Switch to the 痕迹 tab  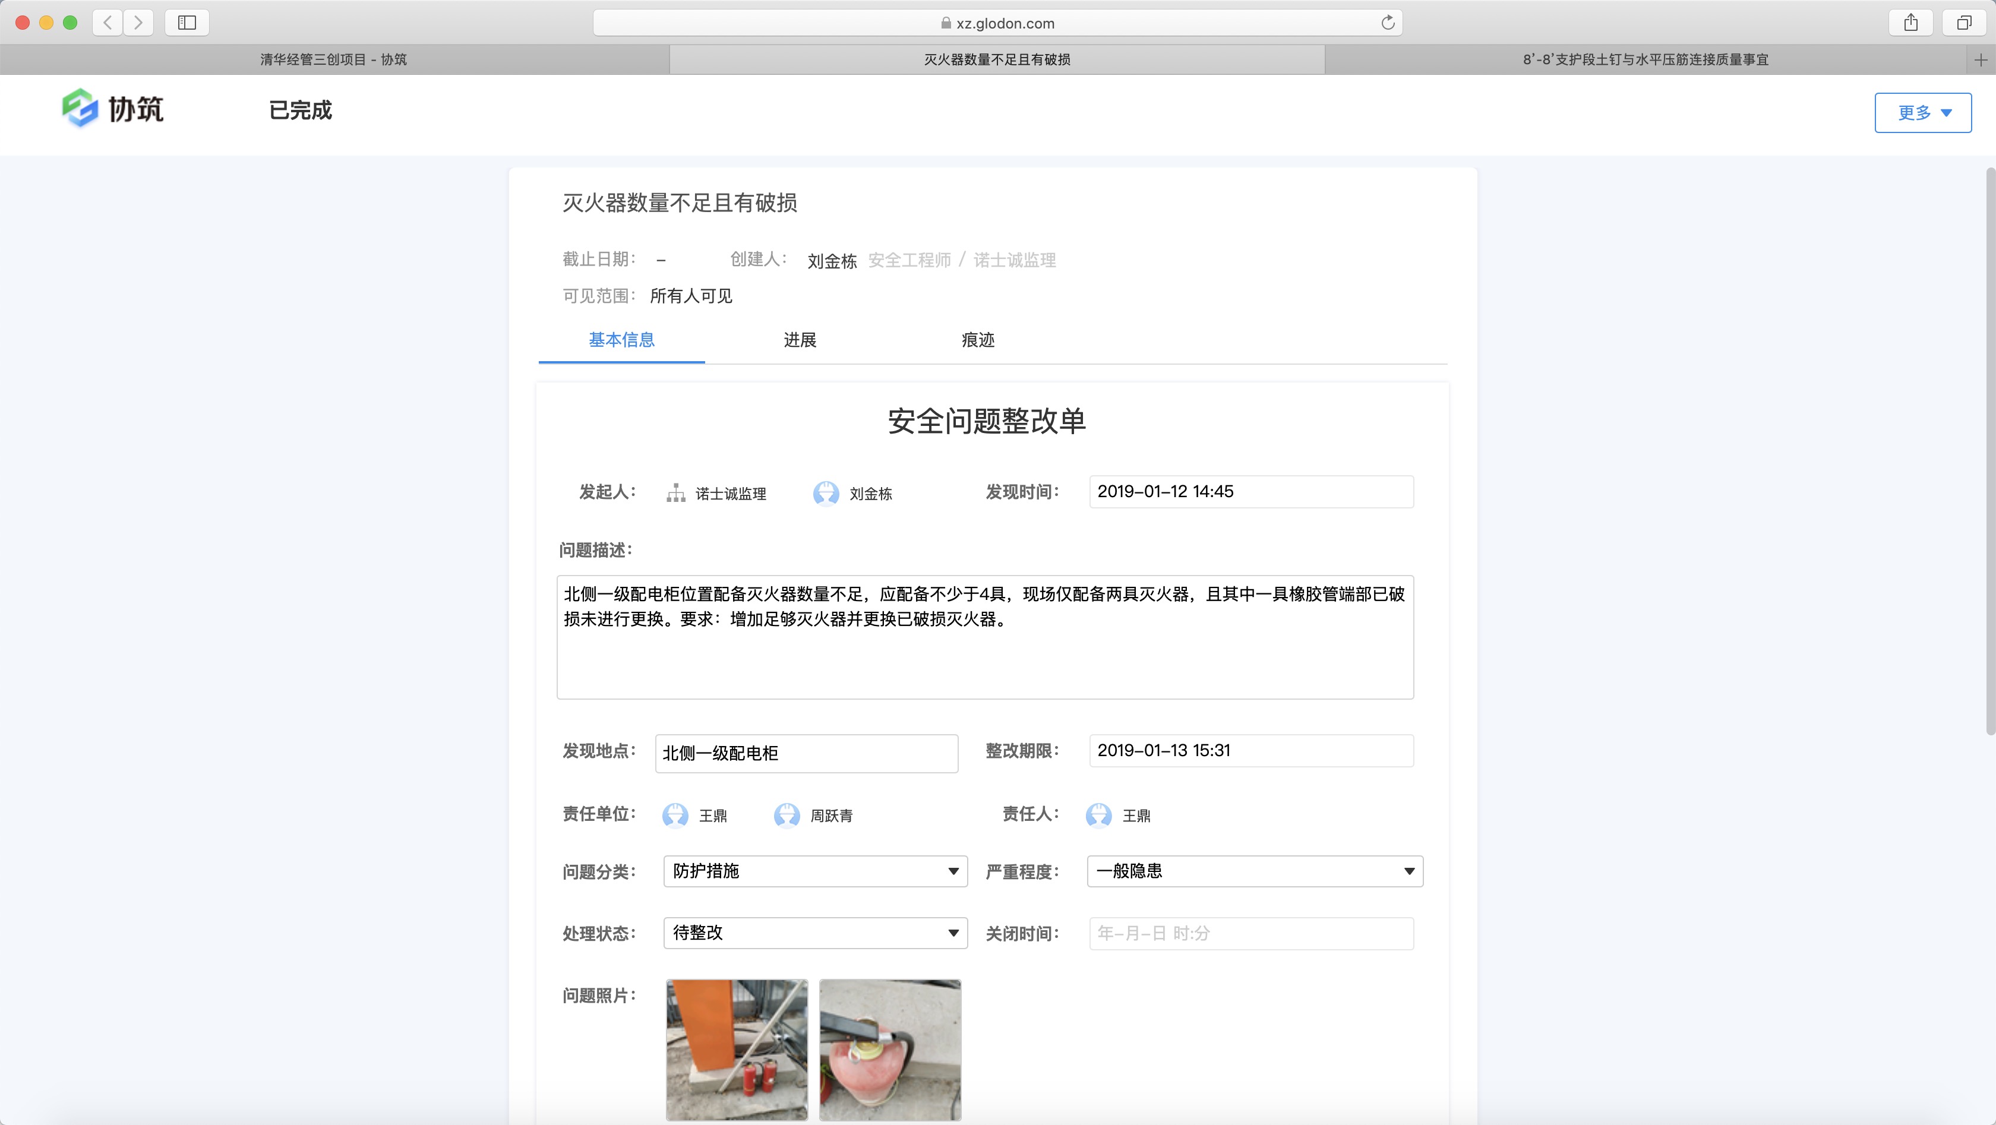[977, 340]
